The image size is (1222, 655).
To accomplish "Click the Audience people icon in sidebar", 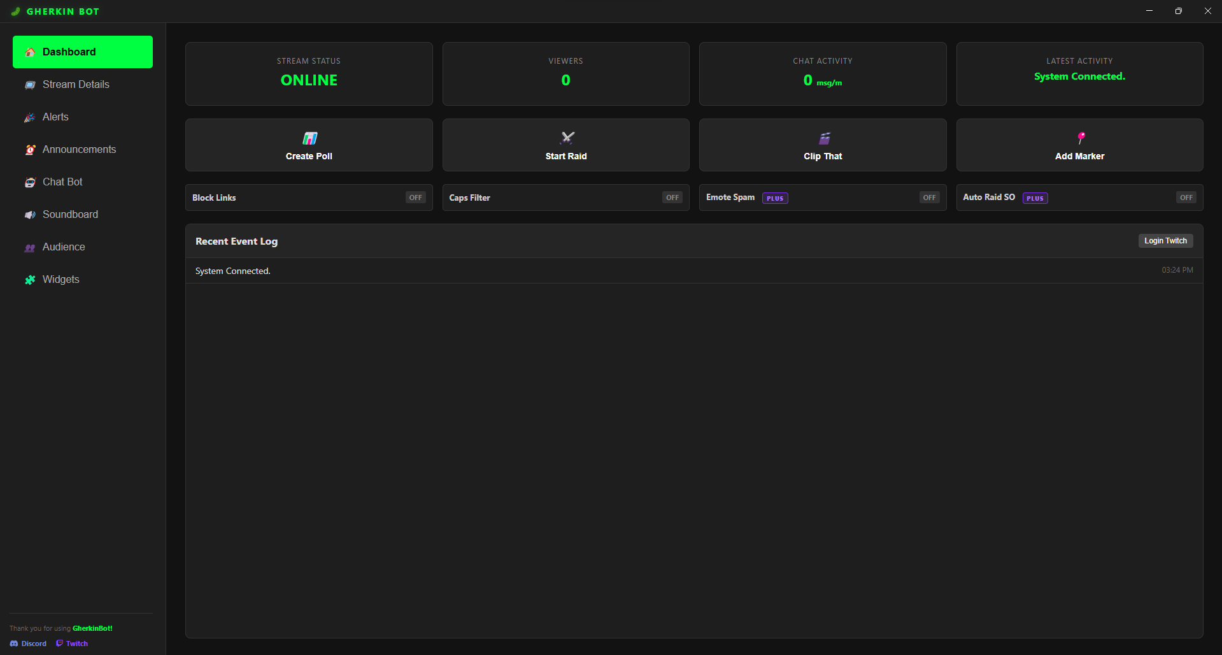I will tap(30, 247).
